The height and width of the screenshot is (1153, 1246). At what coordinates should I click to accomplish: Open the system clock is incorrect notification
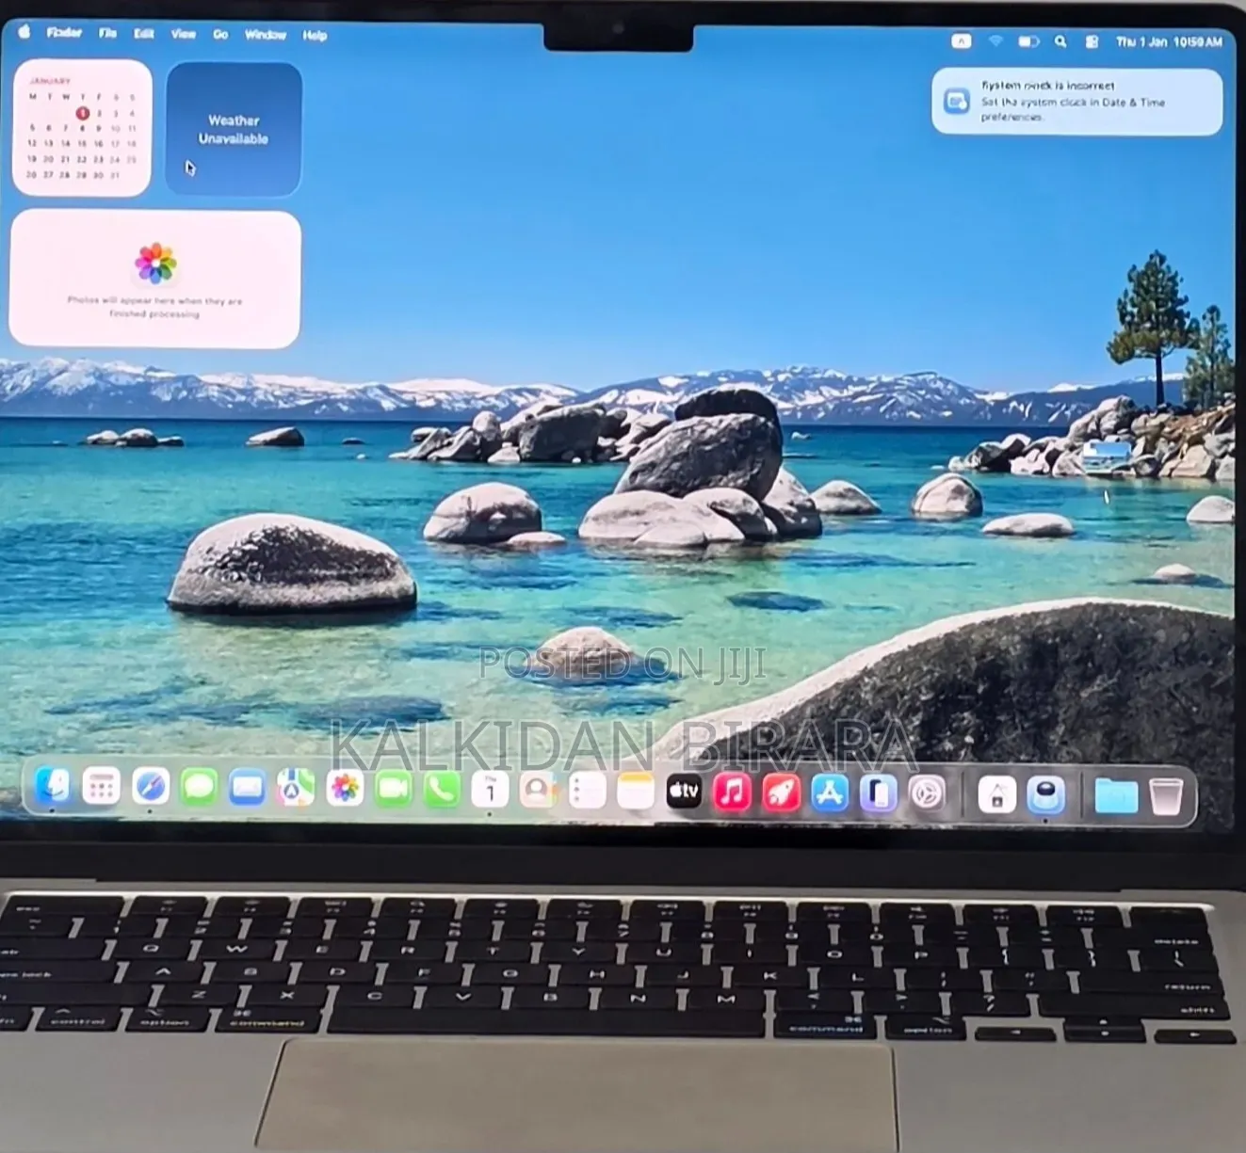[1076, 101]
